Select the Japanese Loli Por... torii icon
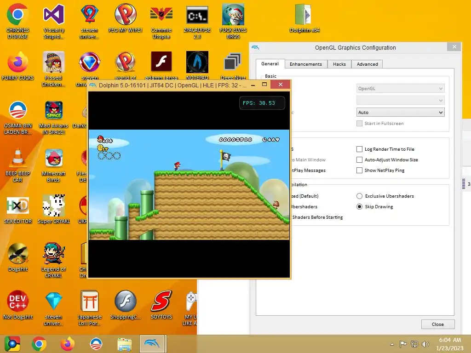 click(89, 308)
